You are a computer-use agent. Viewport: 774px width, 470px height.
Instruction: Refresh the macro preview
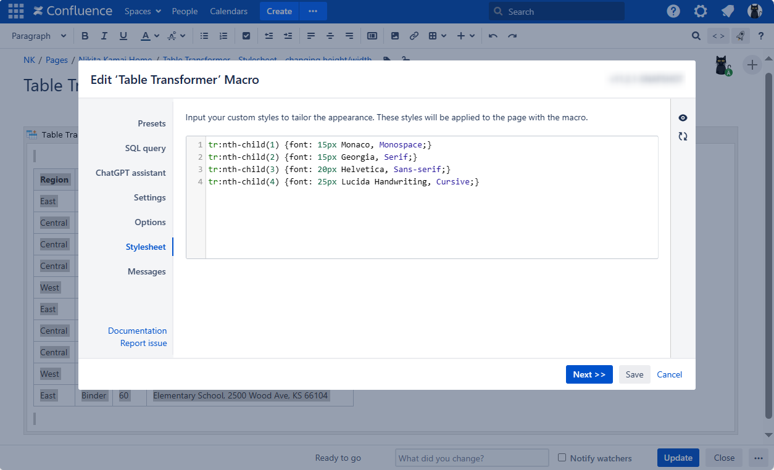tap(683, 136)
